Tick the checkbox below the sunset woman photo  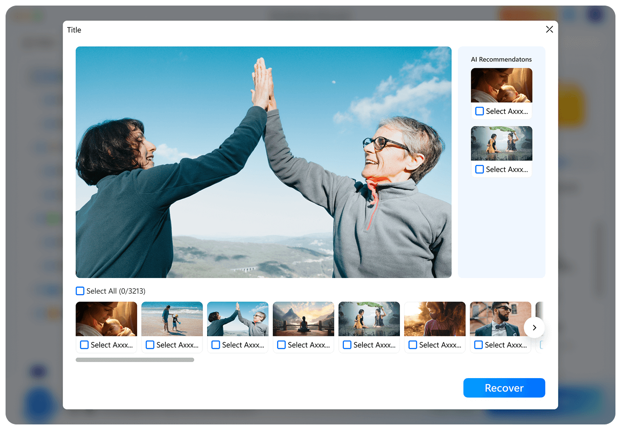pyautogui.click(x=413, y=345)
